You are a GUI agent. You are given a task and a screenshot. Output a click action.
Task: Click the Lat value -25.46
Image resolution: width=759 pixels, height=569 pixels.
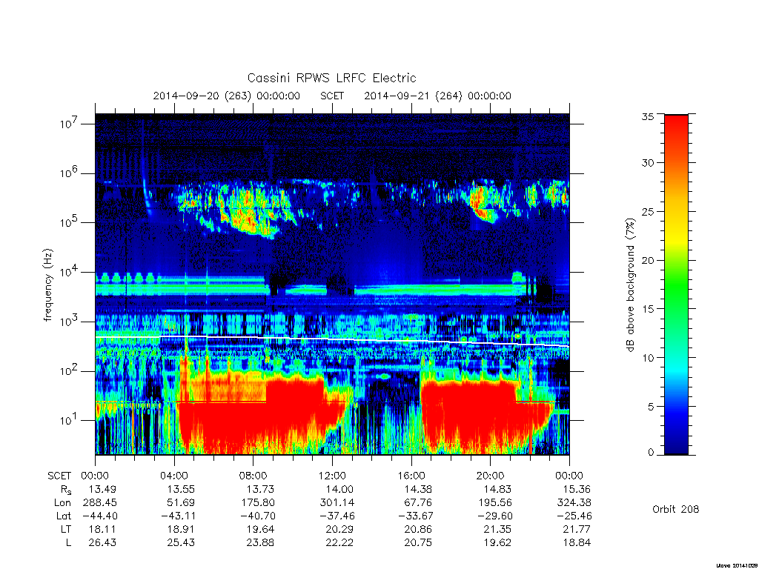point(574,516)
